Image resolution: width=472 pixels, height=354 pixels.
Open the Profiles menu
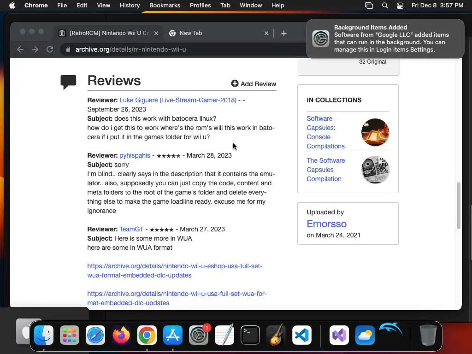pyautogui.click(x=200, y=6)
